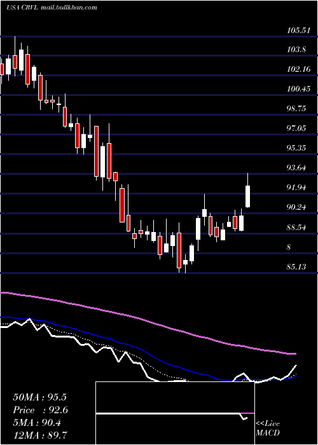
Task: Click the latest white candlestick near 91.94
Action: [247, 196]
